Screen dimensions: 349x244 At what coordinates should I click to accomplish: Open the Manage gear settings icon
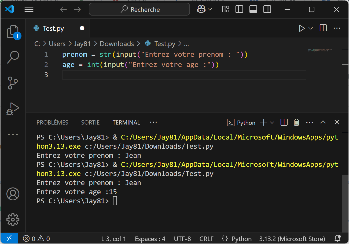[13, 220]
